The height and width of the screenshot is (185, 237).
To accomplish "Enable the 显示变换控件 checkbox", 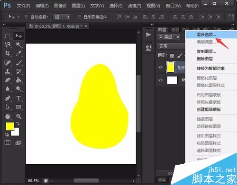I will [x=79, y=17].
